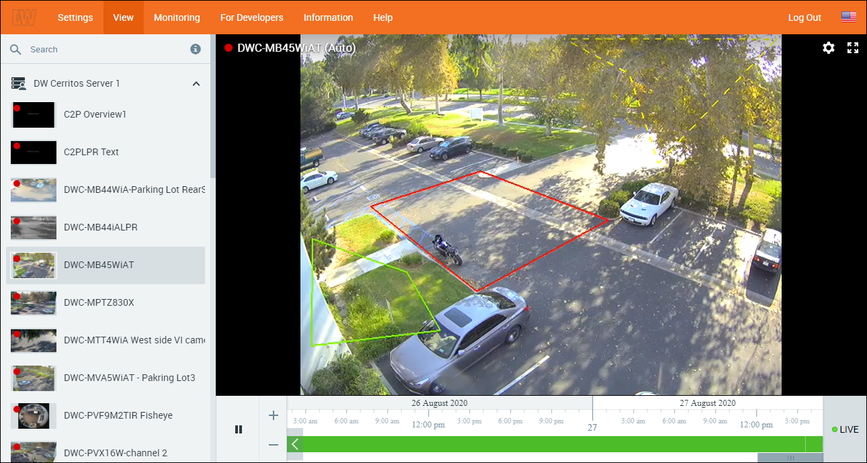Toggle LIVE mode indicator
The width and height of the screenshot is (867, 463).
click(x=845, y=429)
